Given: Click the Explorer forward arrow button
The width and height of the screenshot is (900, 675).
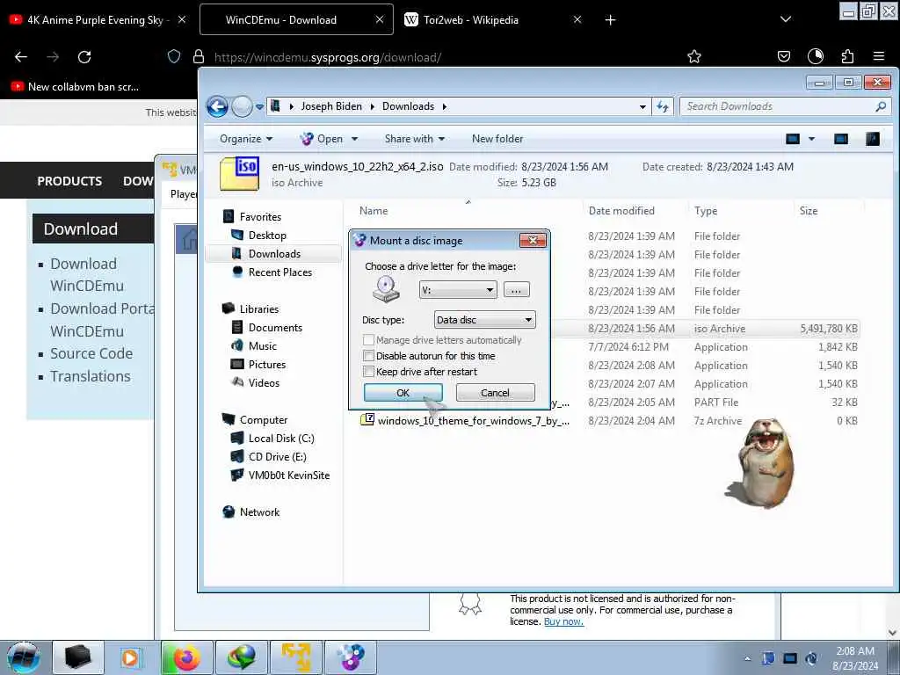Looking at the screenshot, I should [242, 106].
